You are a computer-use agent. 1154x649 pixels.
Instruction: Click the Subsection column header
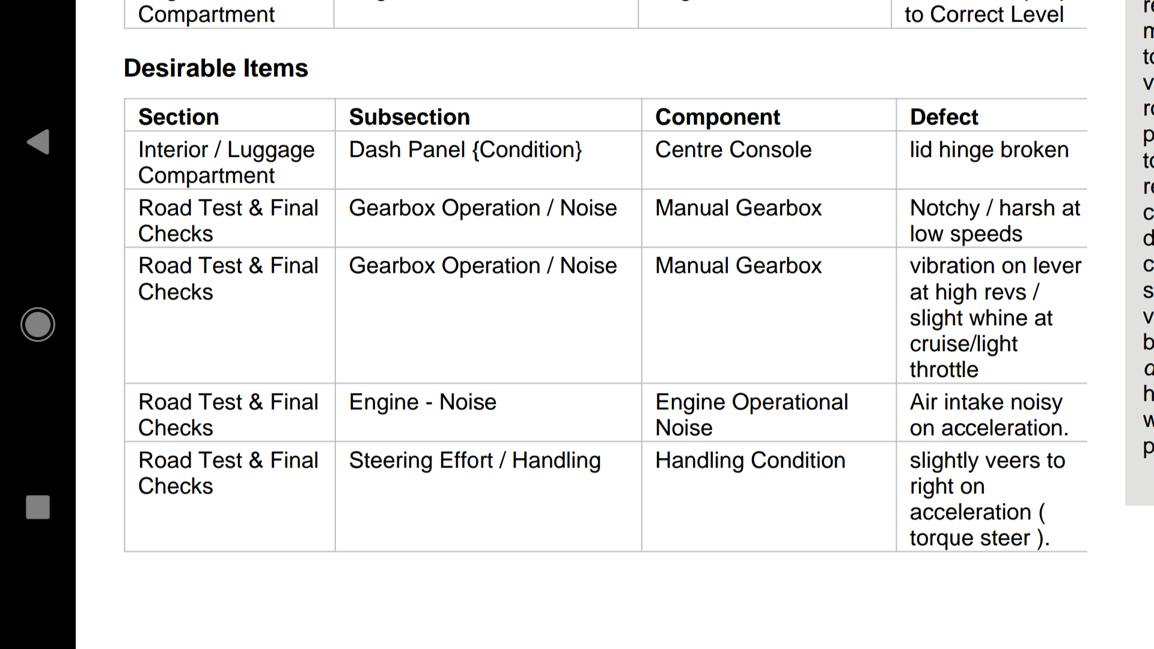409,117
